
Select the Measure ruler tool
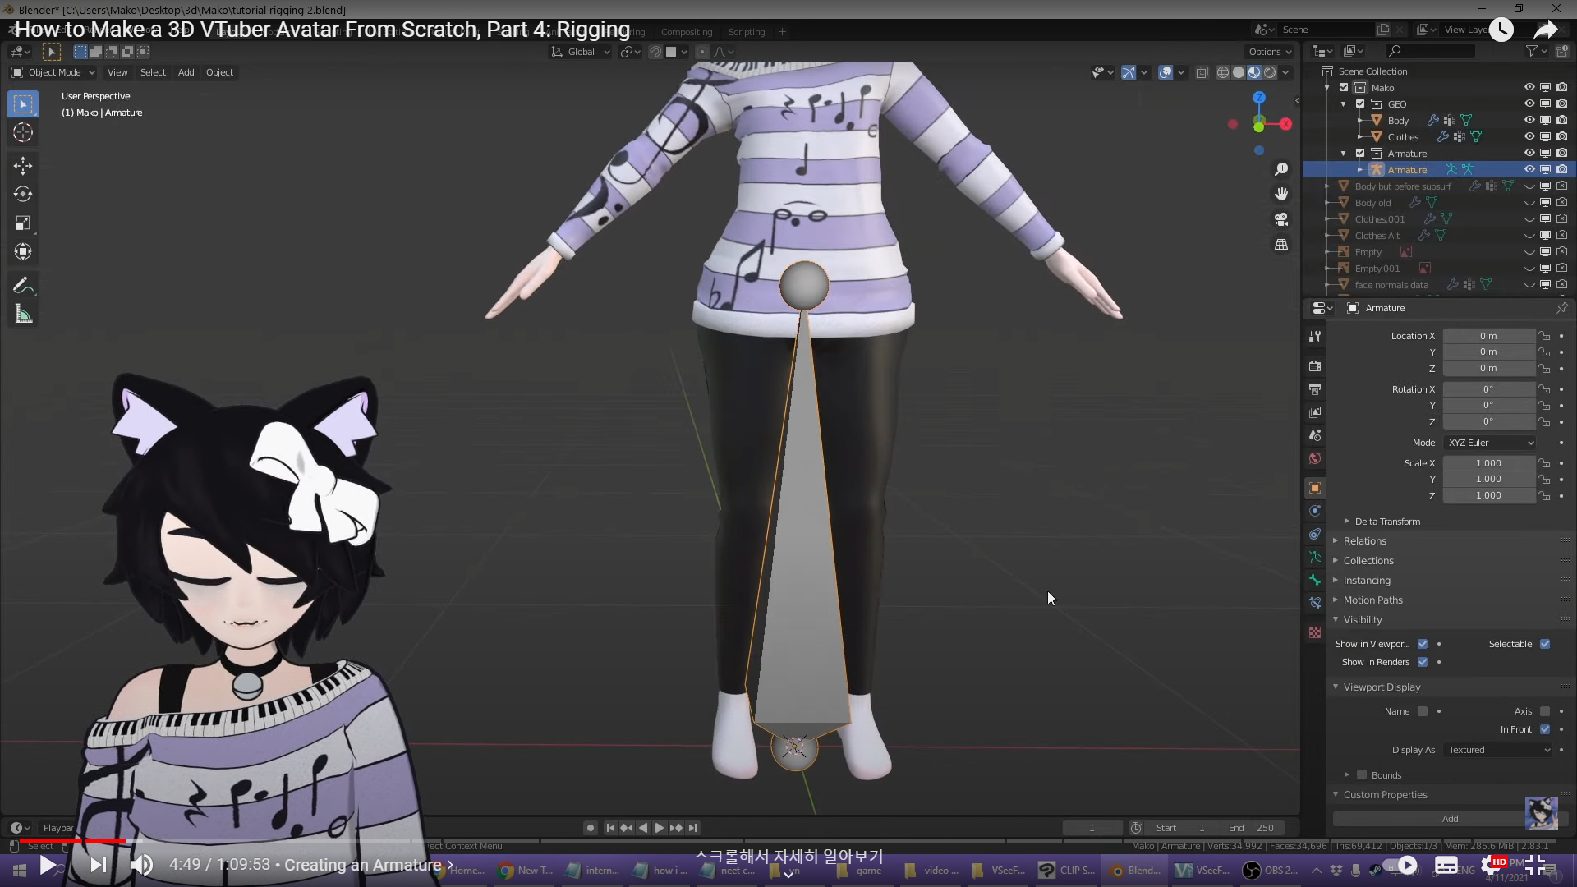22,315
